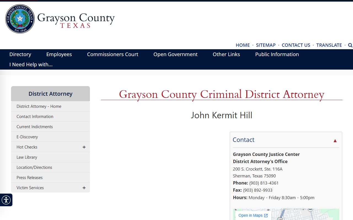The image size is (353, 220).
Task: Click District Attorney's Office text
Action: point(260,161)
